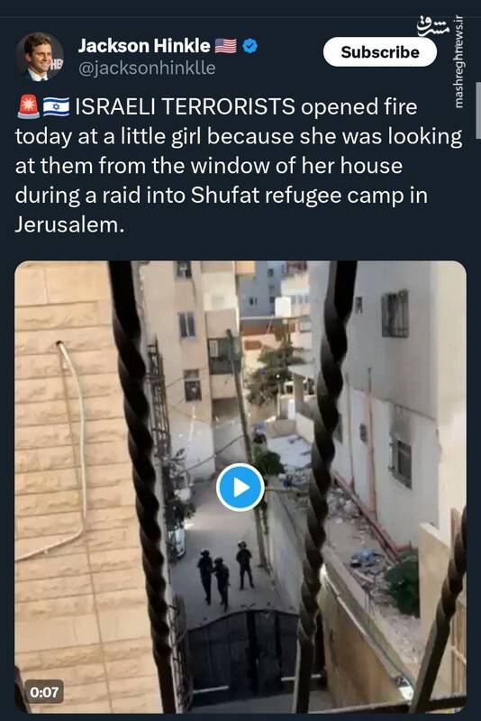The height and width of the screenshot is (721, 481).
Task: Subscribe to Jackson Hinkle
Action: click(x=379, y=52)
